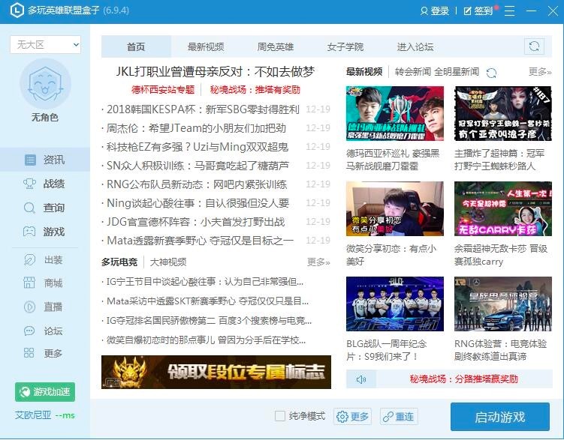564x440 pixels.
Task: Select the 大神视频 sub-tab
Action: (168, 262)
